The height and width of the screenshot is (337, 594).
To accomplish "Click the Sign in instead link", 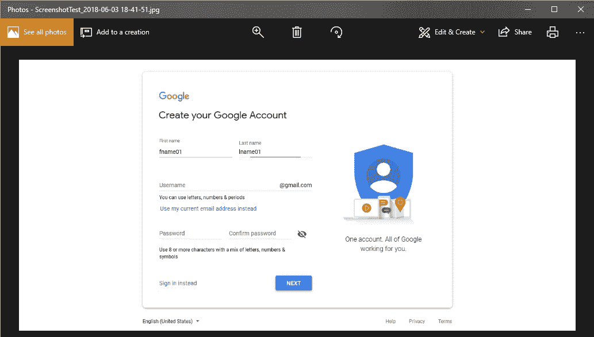I will tap(178, 283).
